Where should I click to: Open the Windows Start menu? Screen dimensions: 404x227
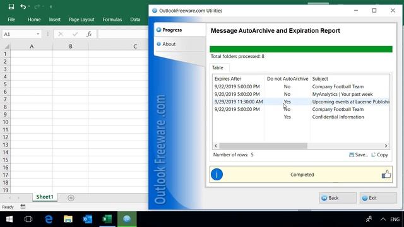(x=9, y=219)
